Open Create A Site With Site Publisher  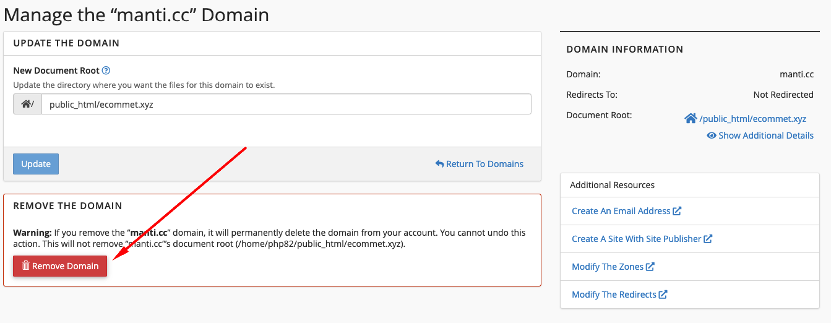636,239
